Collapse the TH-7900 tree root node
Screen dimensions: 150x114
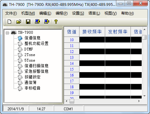pyautogui.click(x=7, y=33)
